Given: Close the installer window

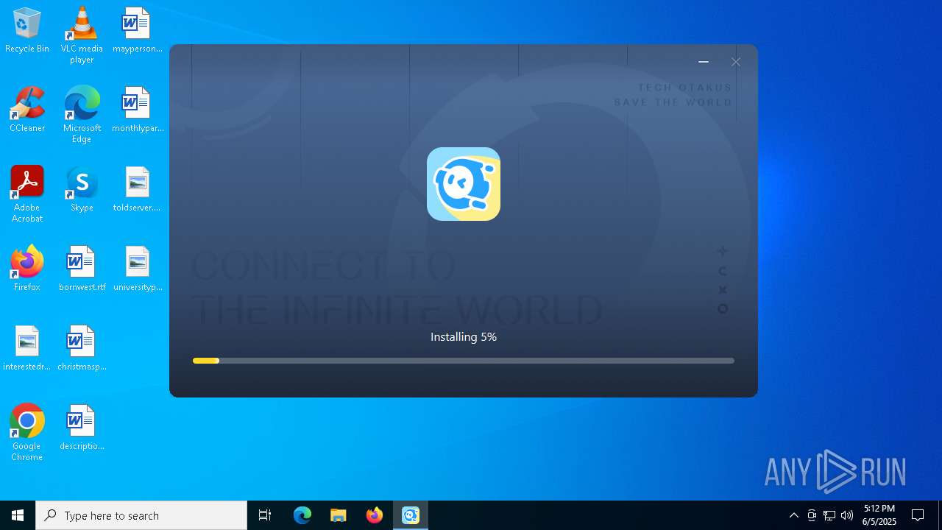Looking at the screenshot, I should 735,62.
